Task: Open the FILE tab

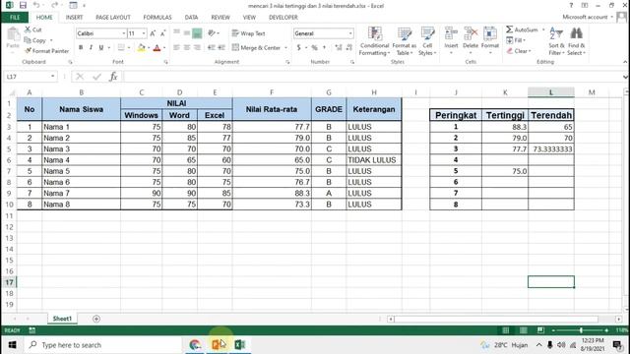Action: point(15,18)
